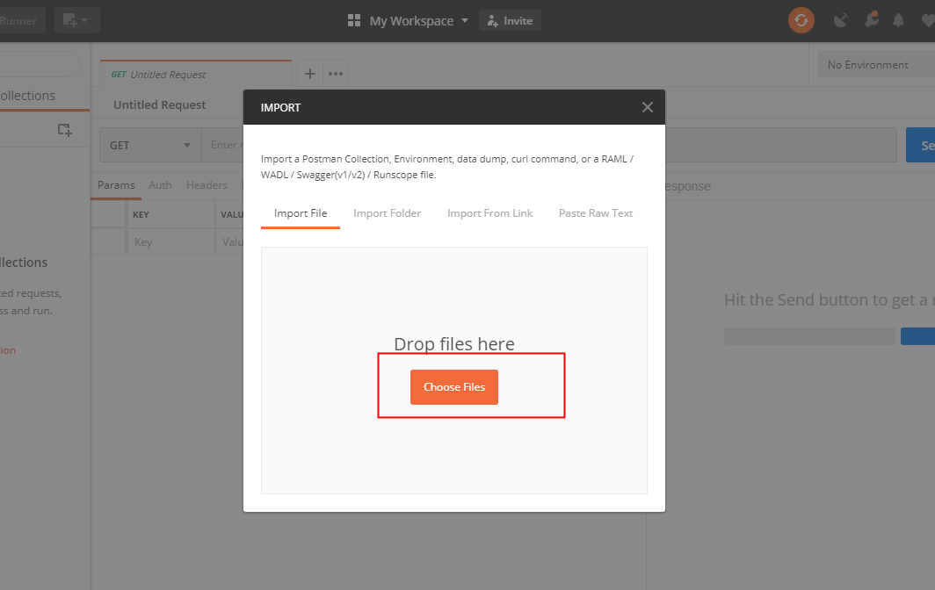Viewport: 935px width, 590px height.
Task: Click the Untitled Request title text
Action: click(x=159, y=104)
